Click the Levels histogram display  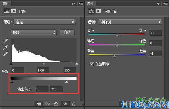(x=44, y=50)
